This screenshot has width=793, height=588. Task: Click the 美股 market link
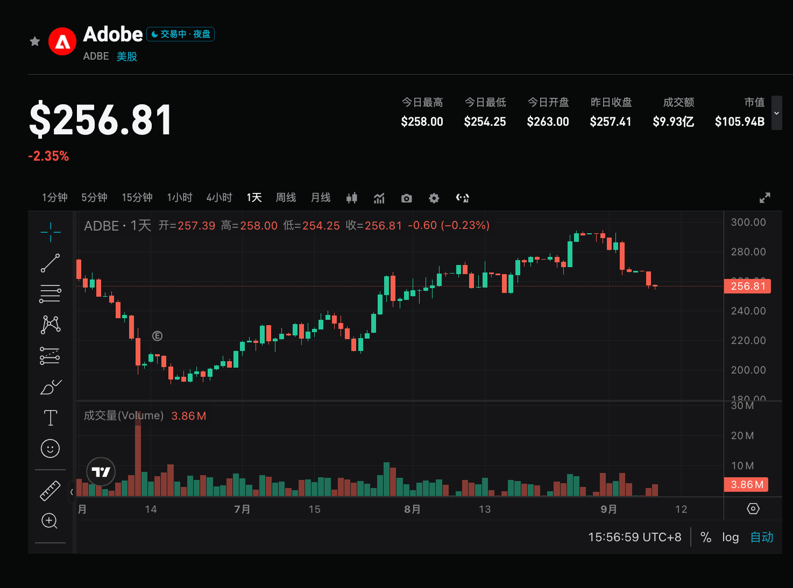pos(127,56)
